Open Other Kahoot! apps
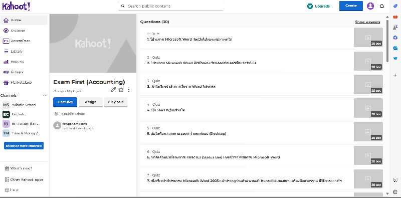Viewport: 401px width, 198px height. click(24, 179)
